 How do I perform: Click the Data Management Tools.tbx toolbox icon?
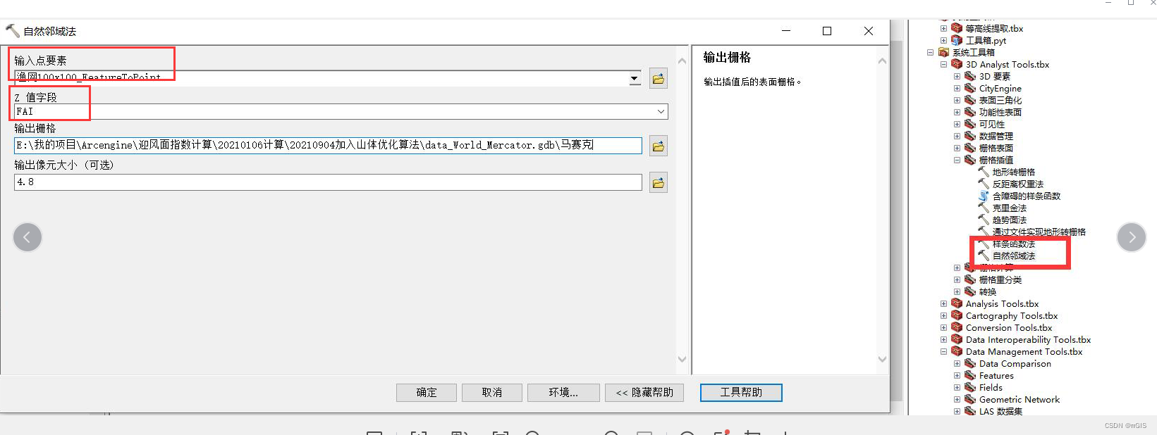click(957, 352)
